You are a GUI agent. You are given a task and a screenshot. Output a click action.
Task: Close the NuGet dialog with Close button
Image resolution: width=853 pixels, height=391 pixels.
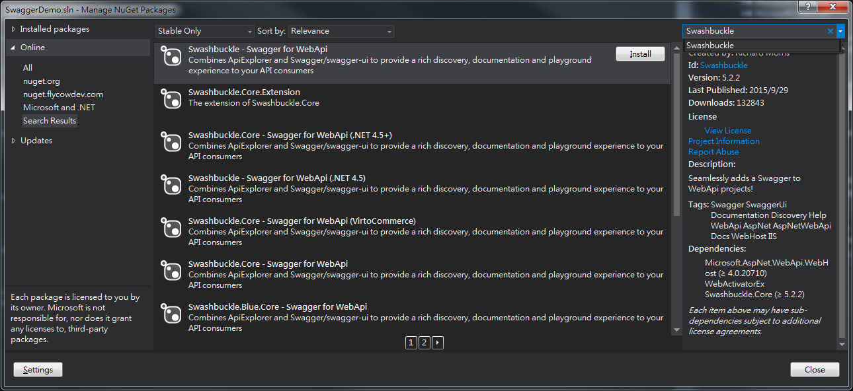pyautogui.click(x=815, y=370)
